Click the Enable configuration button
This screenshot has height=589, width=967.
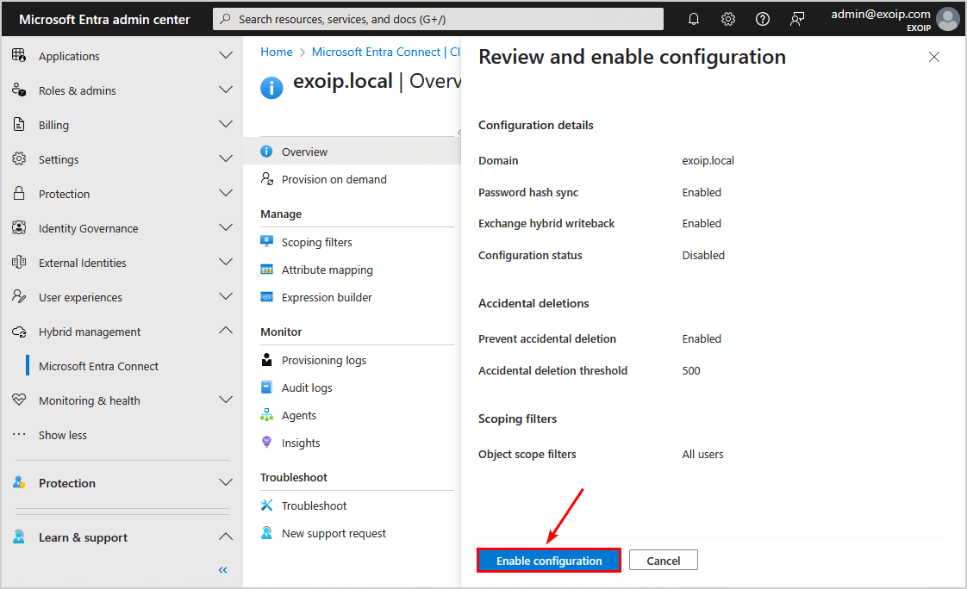pos(549,561)
